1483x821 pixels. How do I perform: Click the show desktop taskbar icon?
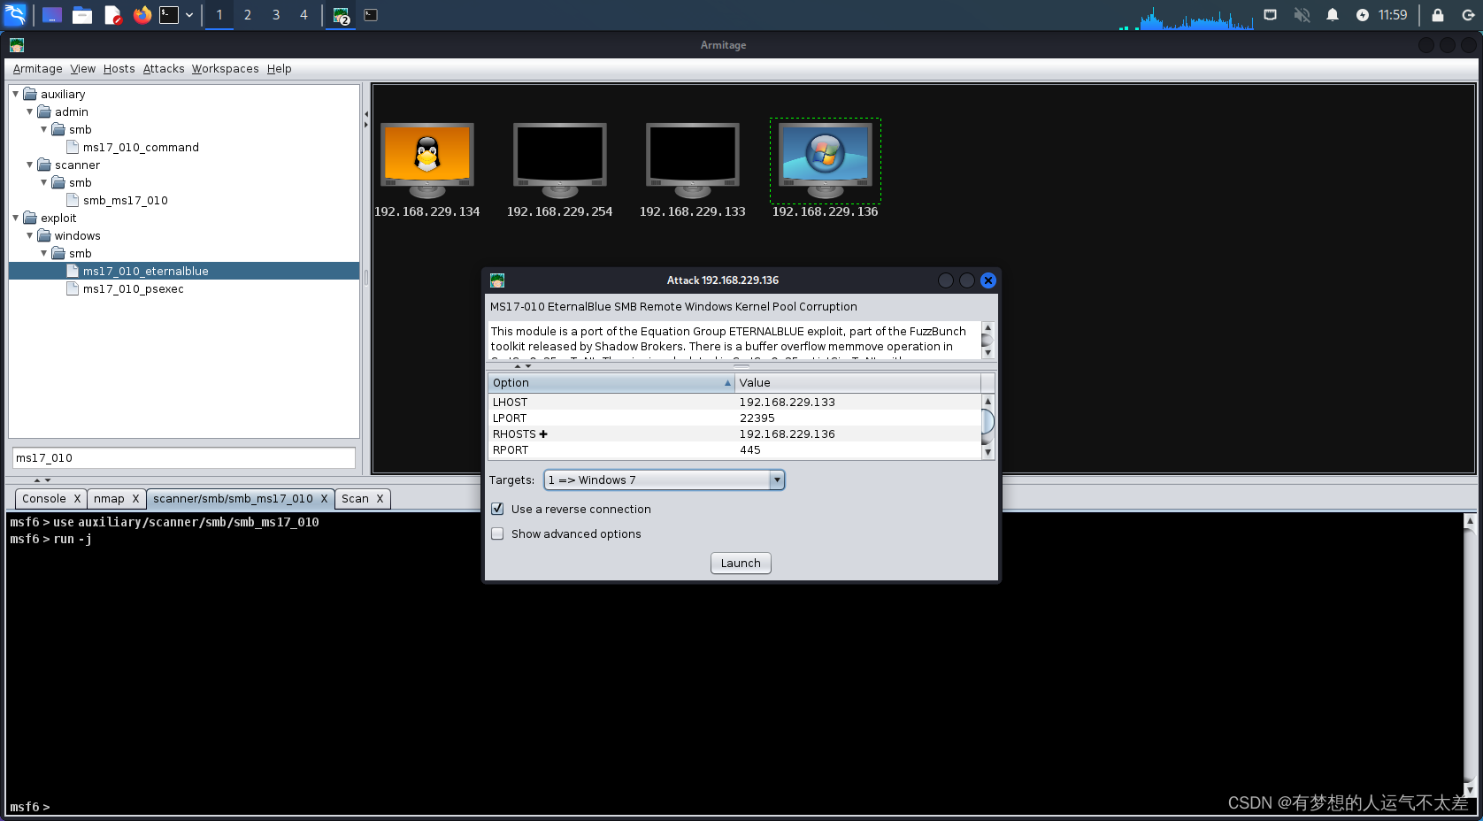(52, 15)
